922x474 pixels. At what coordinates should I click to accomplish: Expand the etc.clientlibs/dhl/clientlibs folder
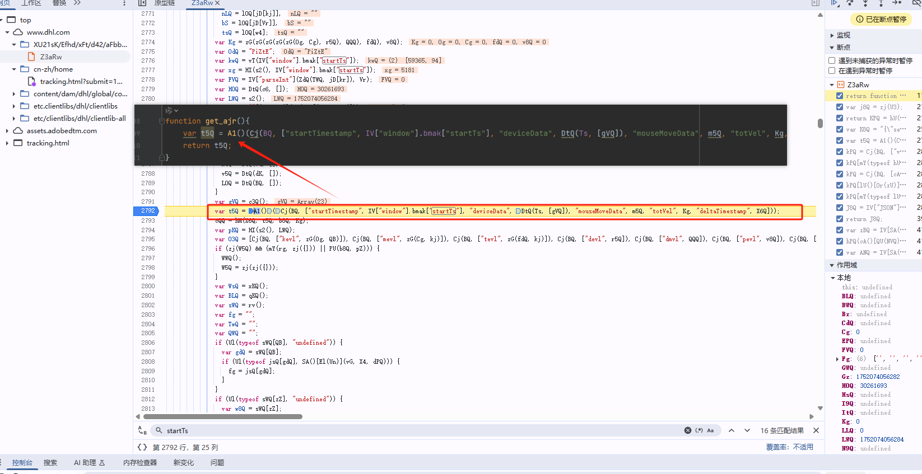tap(14, 106)
